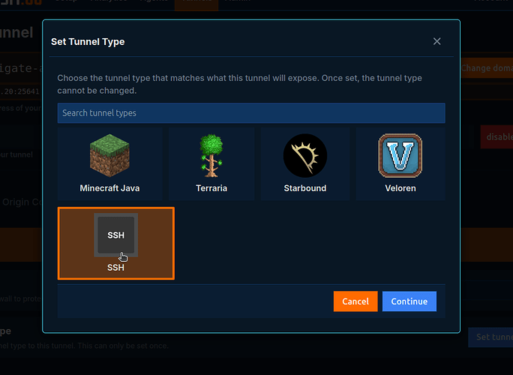Click the Set tunnel type background button
Viewport: 513px width, 375px height.
tap(490, 337)
